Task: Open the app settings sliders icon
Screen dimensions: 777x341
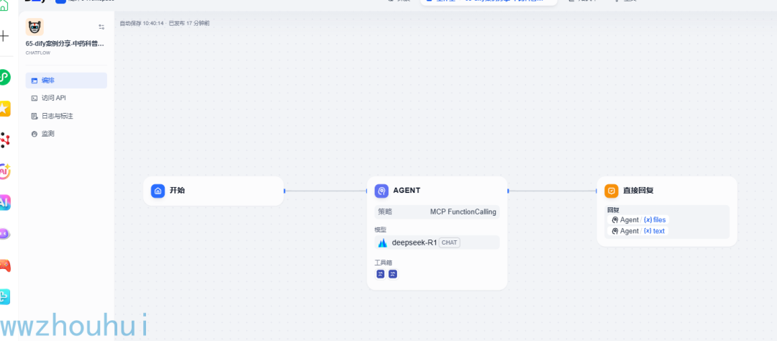Action: click(101, 27)
